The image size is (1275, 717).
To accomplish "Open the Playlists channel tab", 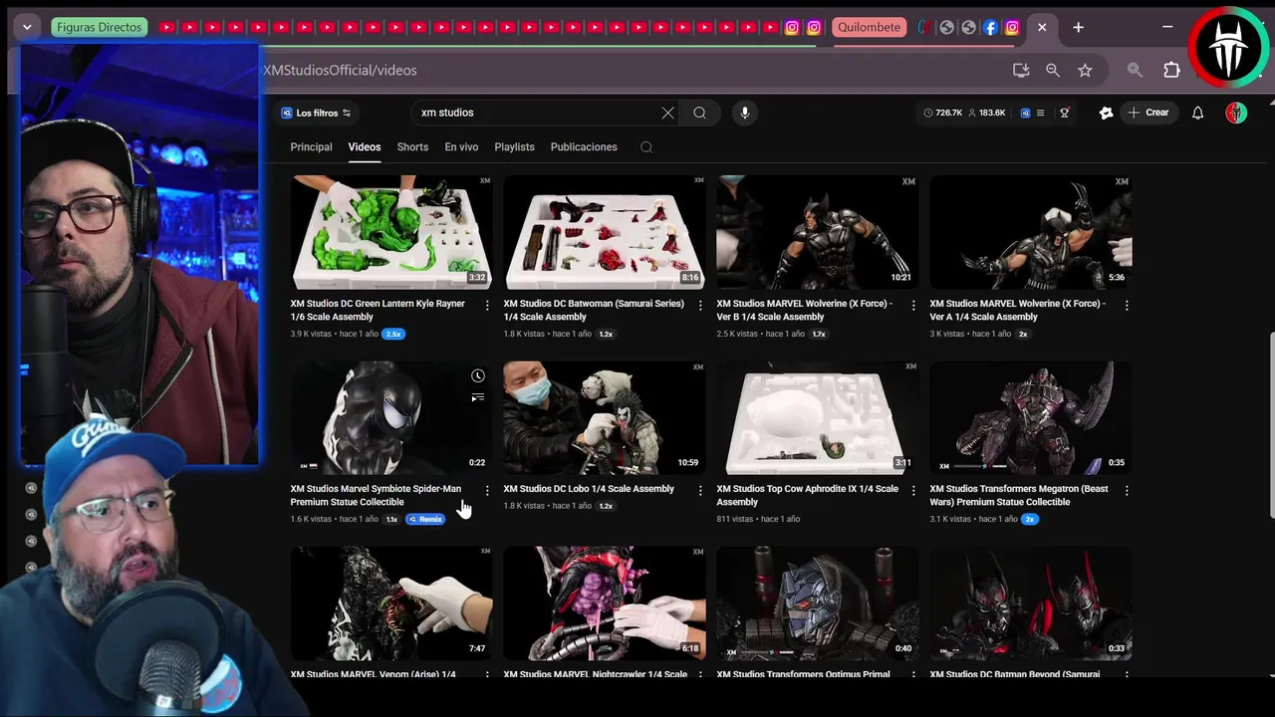I will click(x=514, y=147).
